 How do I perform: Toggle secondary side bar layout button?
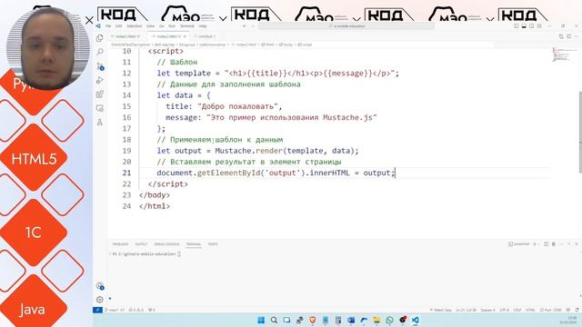531,26
